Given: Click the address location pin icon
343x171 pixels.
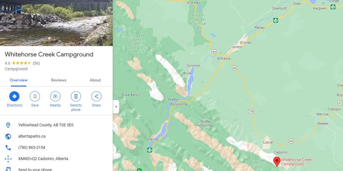Looking at the screenshot, I should [x=8, y=125].
